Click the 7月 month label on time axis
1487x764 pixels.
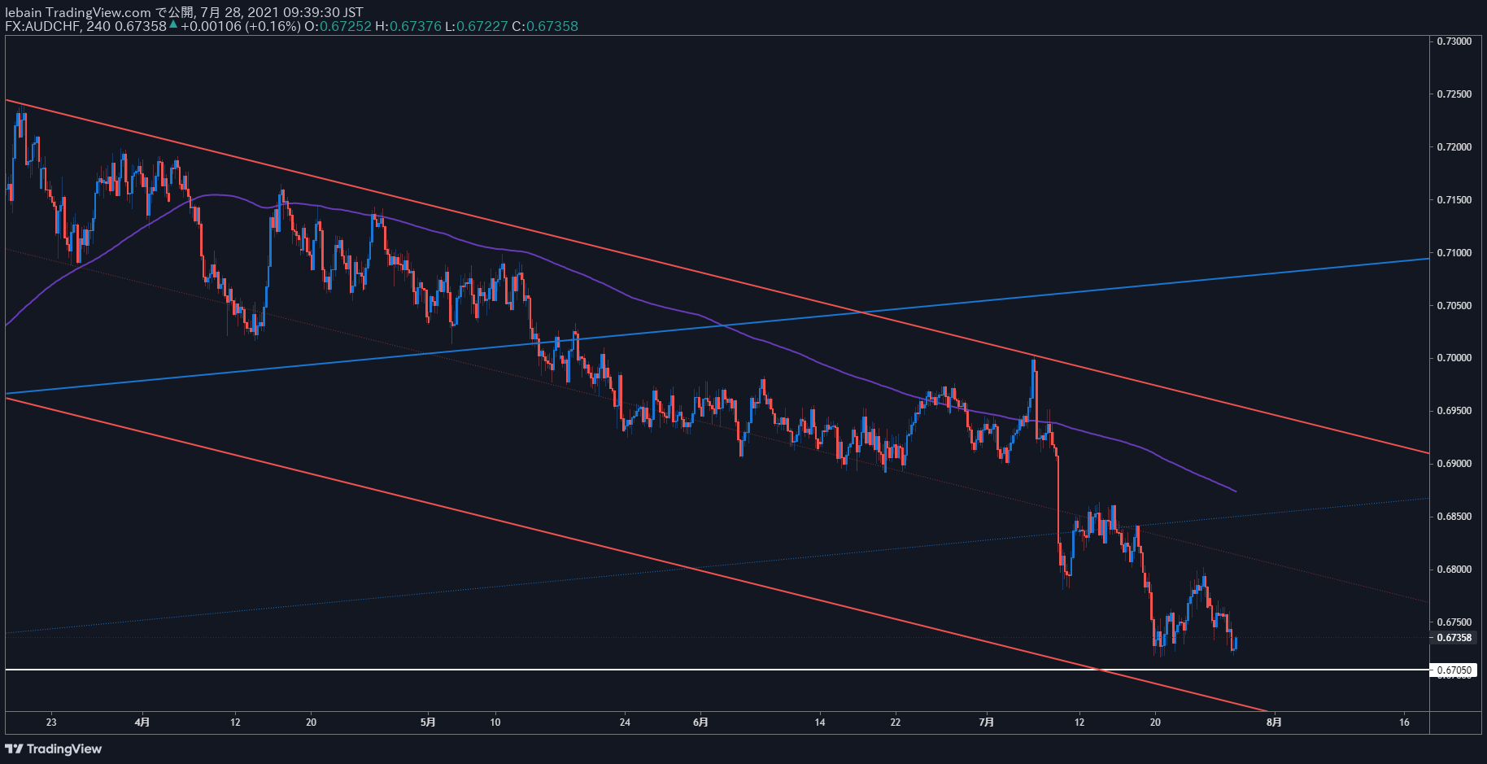point(987,722)
